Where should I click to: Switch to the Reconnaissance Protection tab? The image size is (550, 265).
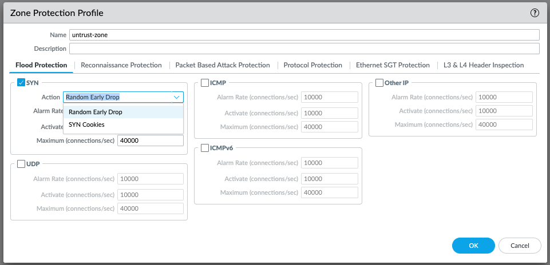tap(121, 65)
